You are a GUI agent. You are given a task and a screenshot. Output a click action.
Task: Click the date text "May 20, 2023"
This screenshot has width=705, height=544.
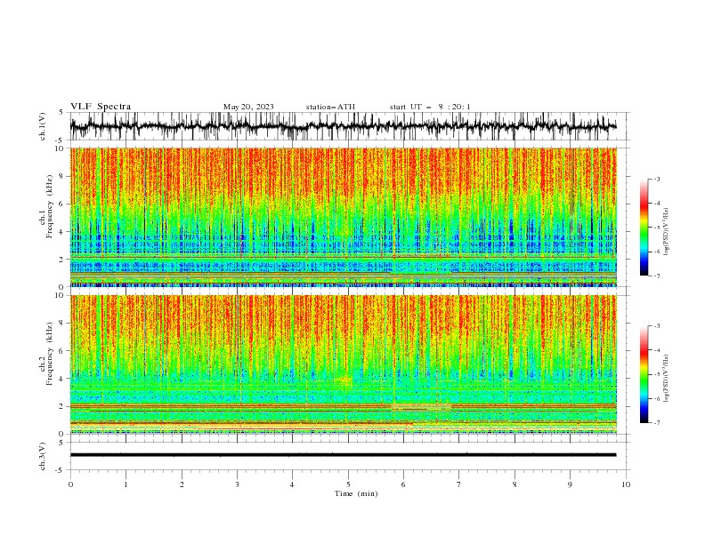[x=248, y=107]
